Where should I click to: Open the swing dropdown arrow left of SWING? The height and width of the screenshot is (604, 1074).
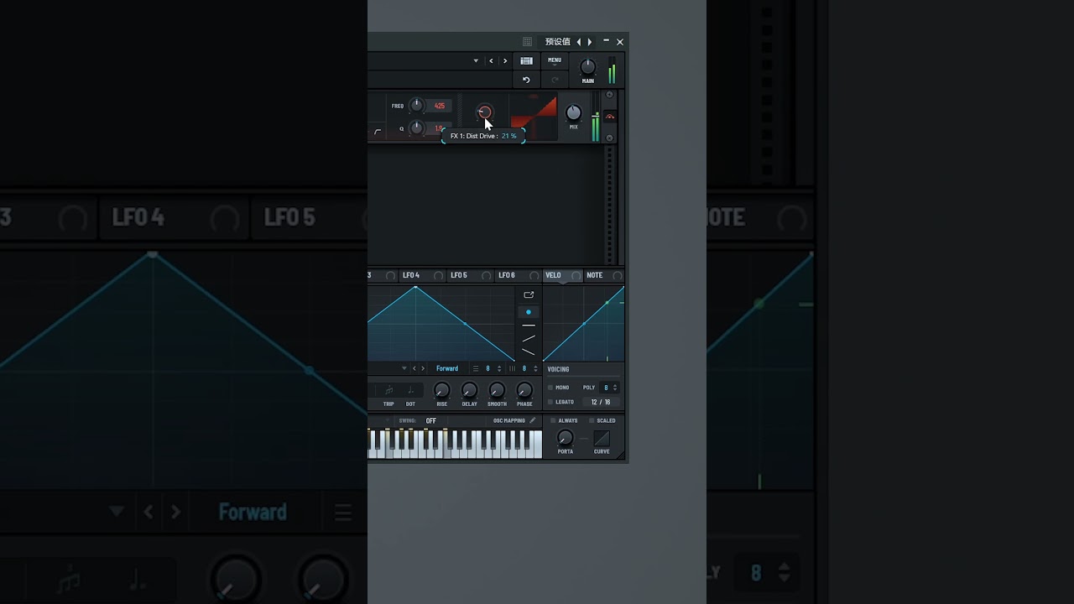[387, 420]
